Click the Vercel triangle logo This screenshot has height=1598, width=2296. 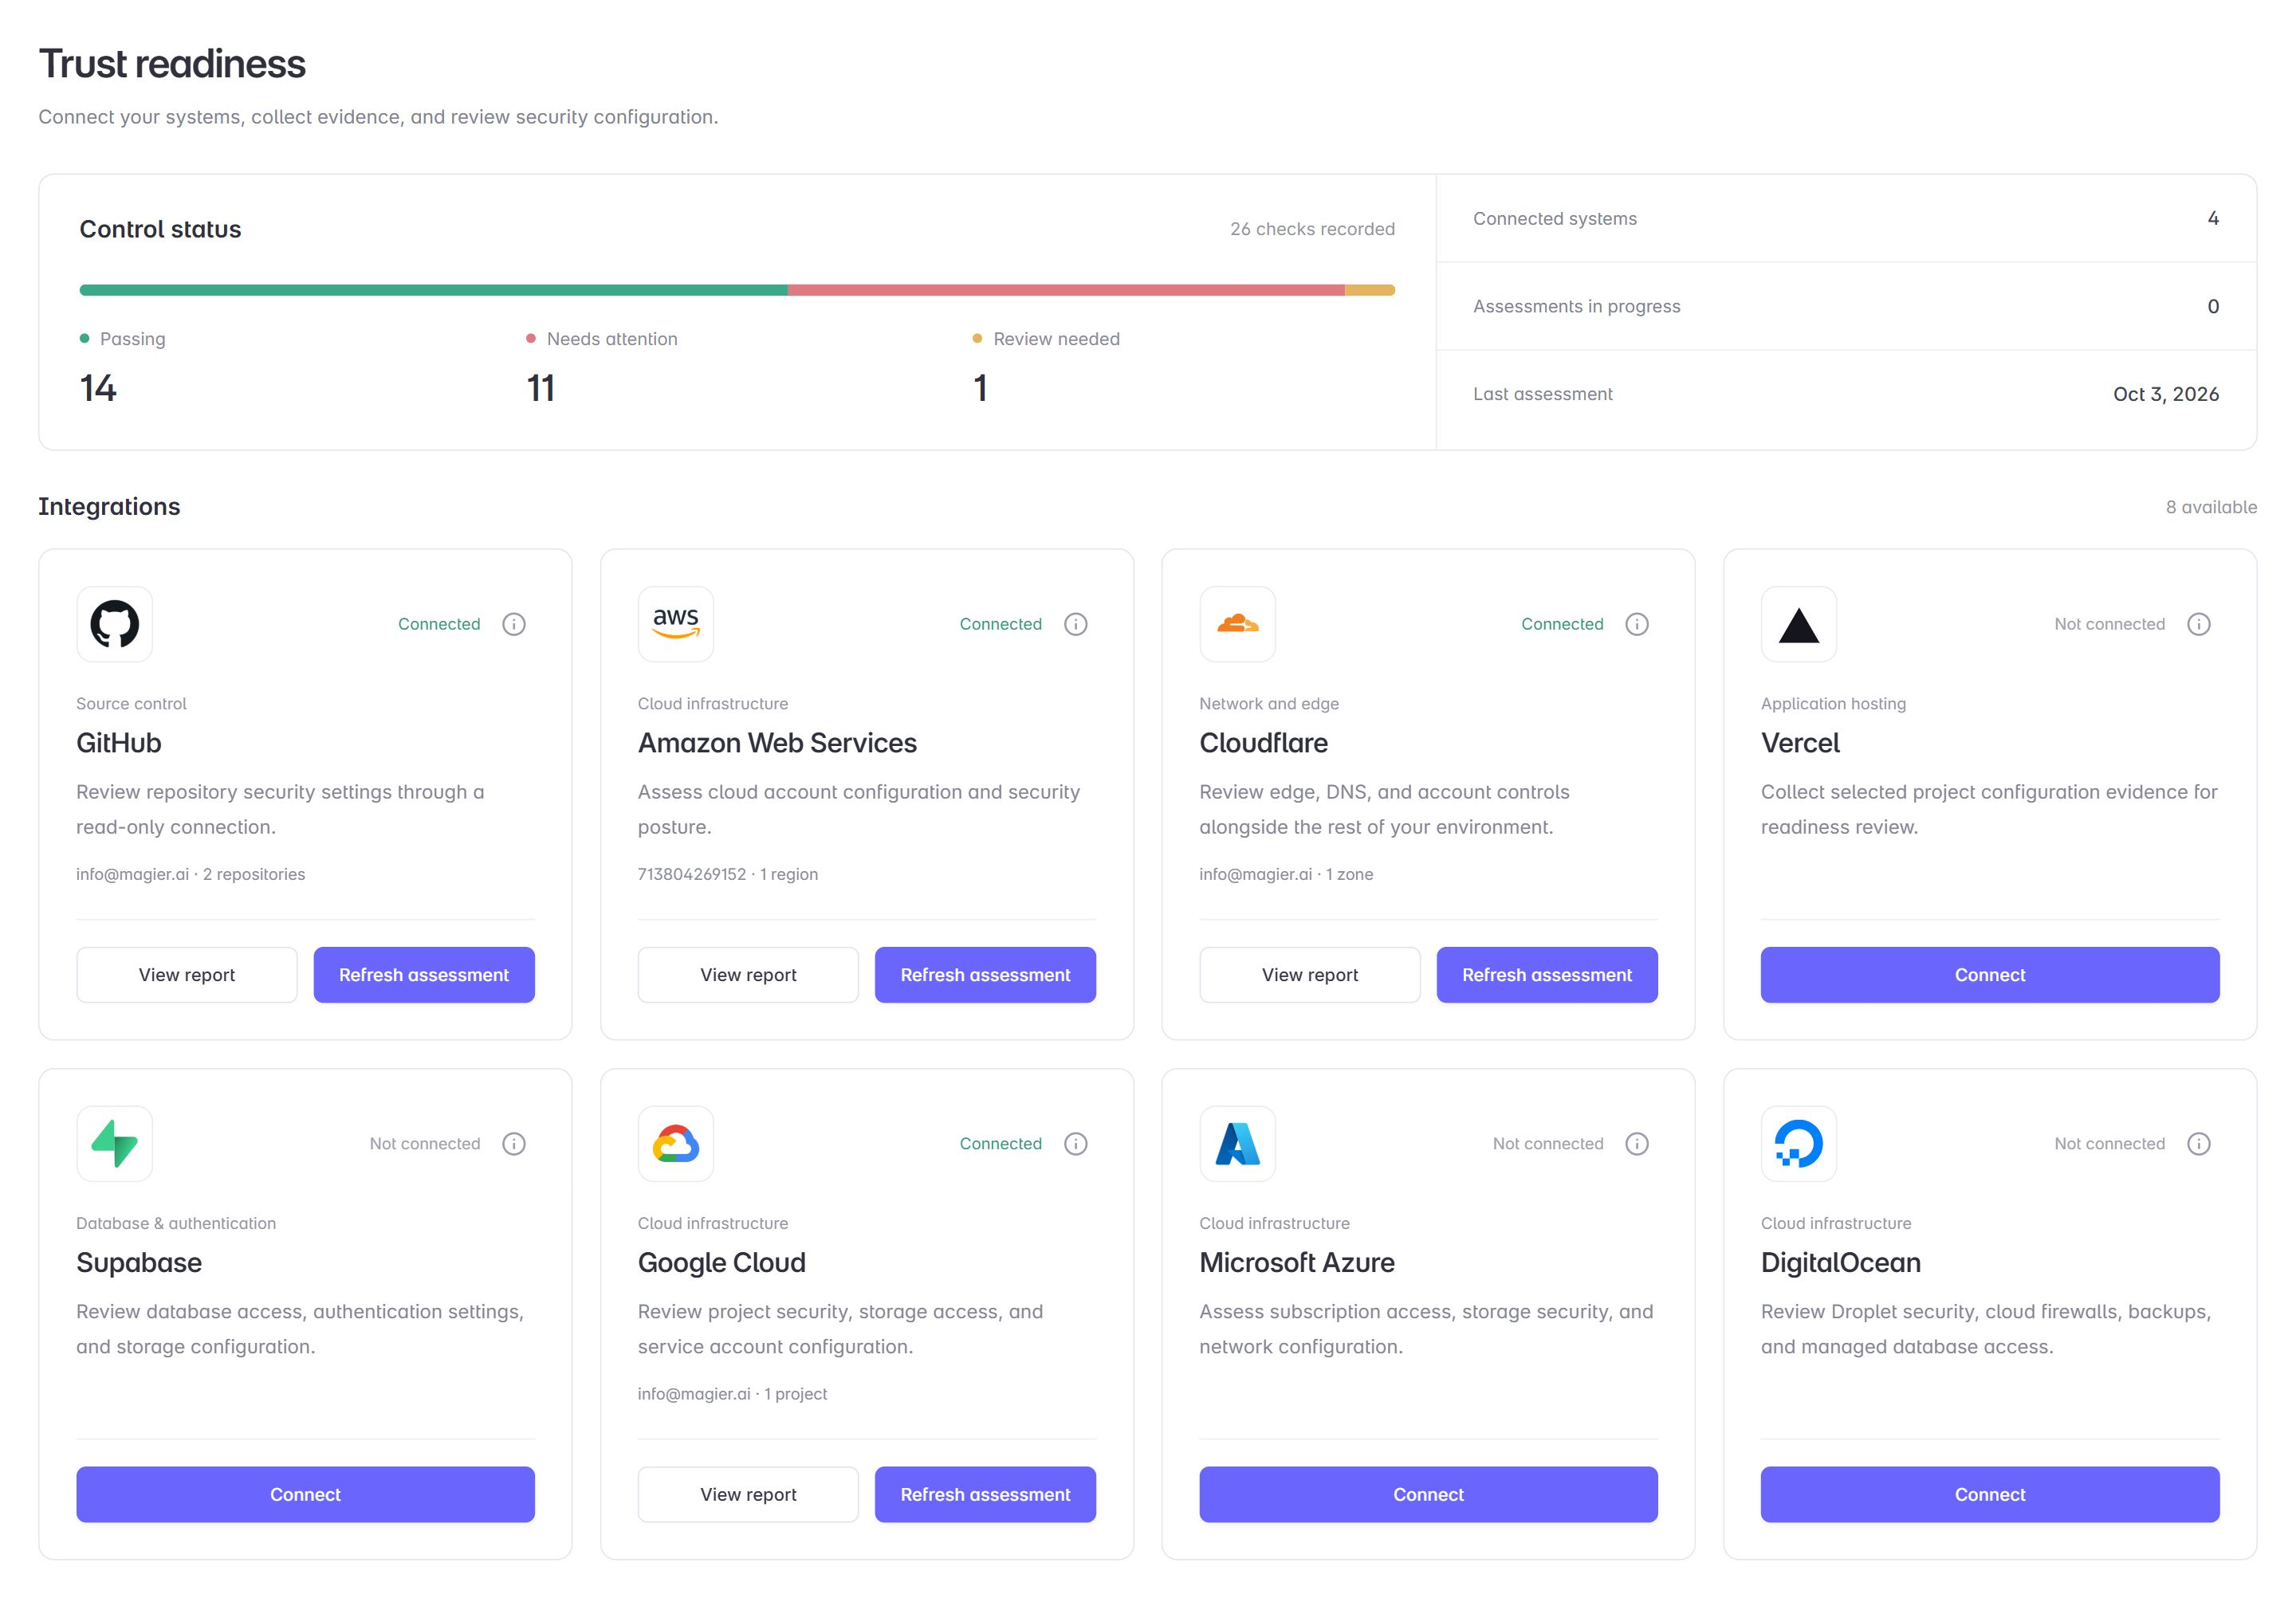pos(1799,624)
